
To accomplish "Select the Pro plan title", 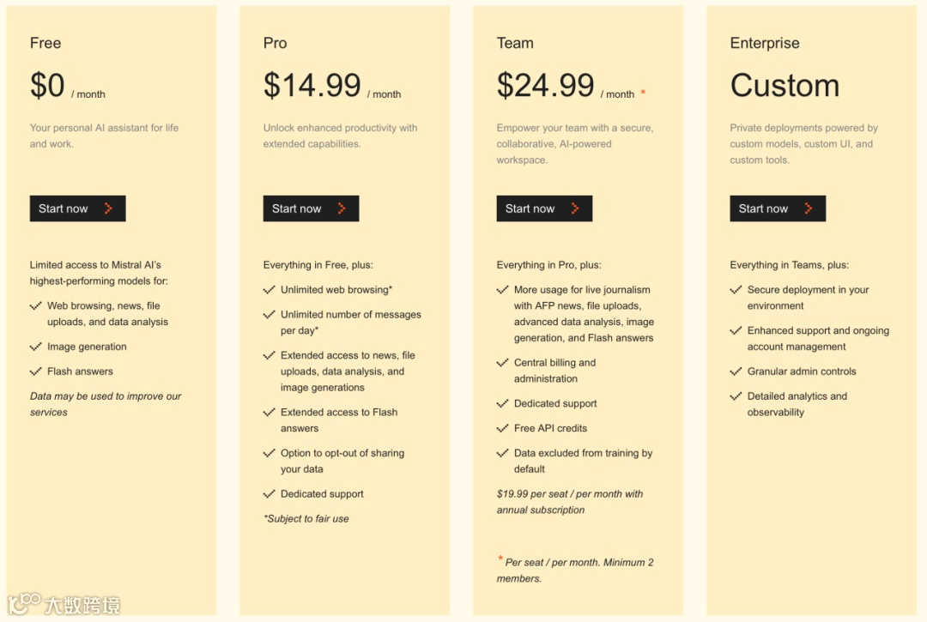I will [275, 43].
